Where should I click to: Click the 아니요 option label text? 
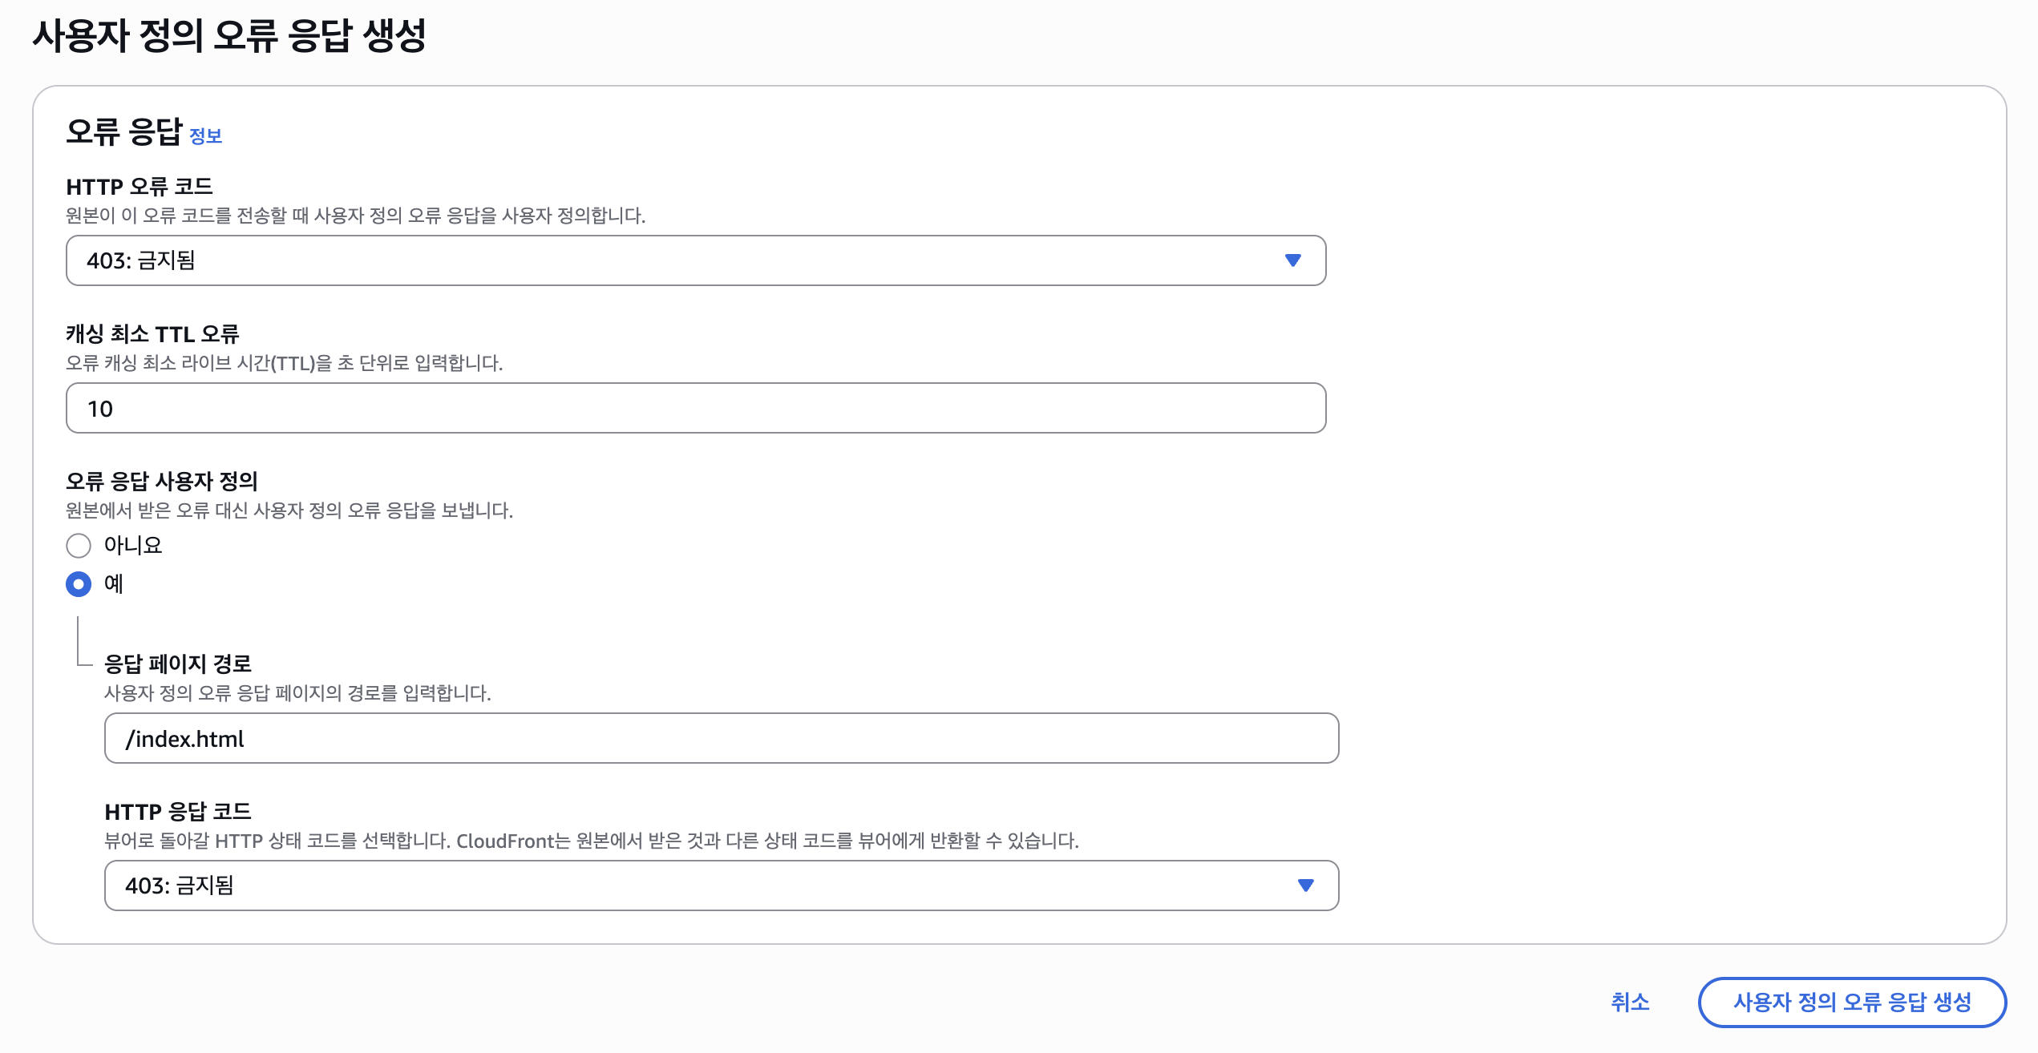click(x=133, y=546)
